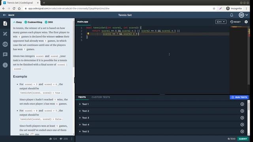Open the Chrome three-dot menu
The image size is (253, 142).
[x=246, y=9]
